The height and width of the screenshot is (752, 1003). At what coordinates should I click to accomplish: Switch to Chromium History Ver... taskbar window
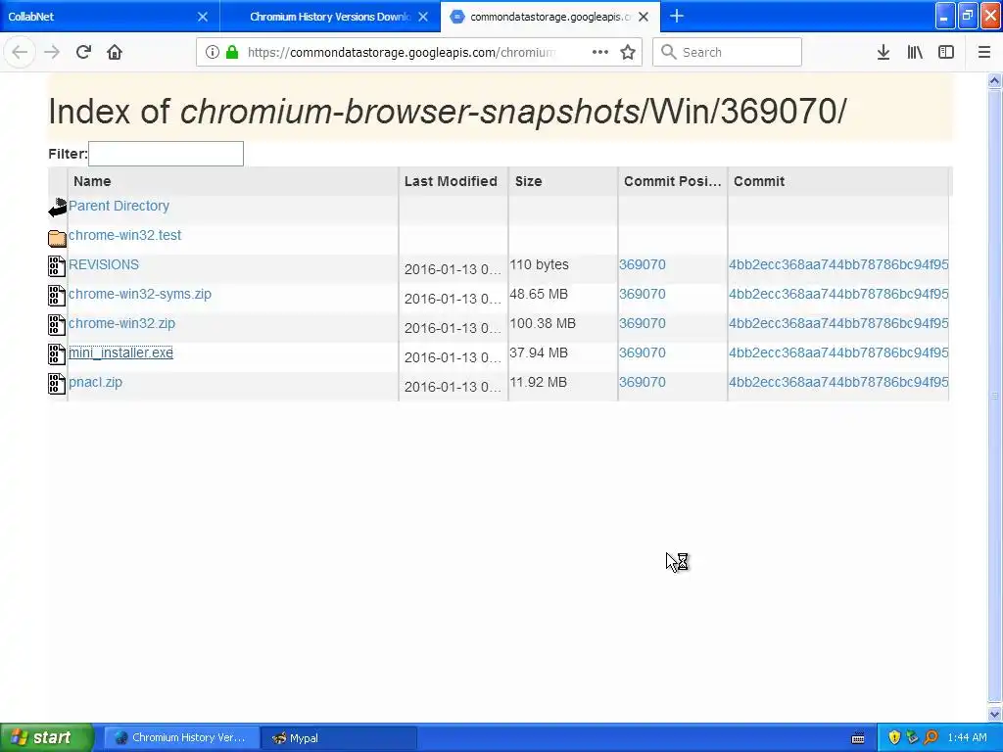(x=181, y=738)
